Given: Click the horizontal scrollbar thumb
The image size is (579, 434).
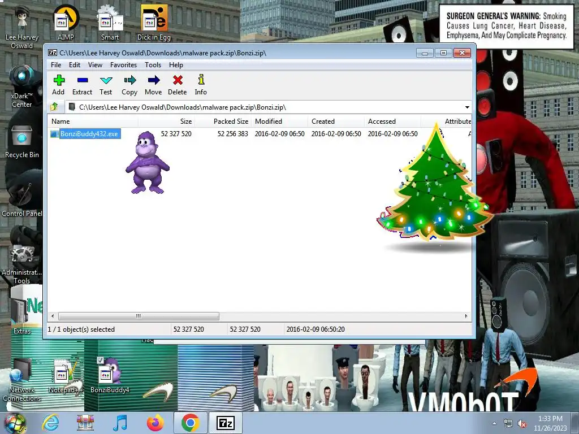Looking at the screenshot, I should (x=139, y=316).
